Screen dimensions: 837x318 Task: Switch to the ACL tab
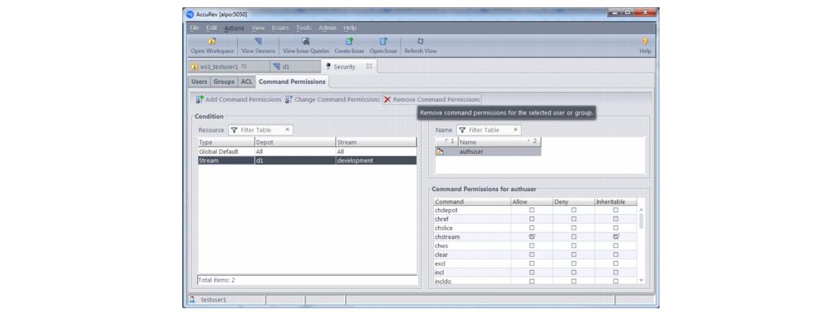click(x=246, y=81)
